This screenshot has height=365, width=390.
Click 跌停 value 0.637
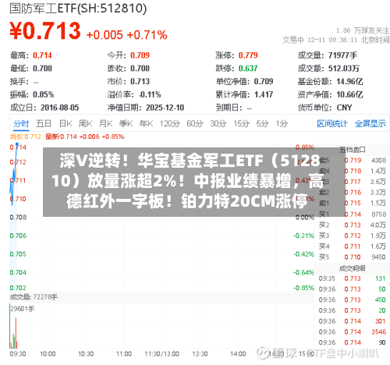[x=248, y=69]
